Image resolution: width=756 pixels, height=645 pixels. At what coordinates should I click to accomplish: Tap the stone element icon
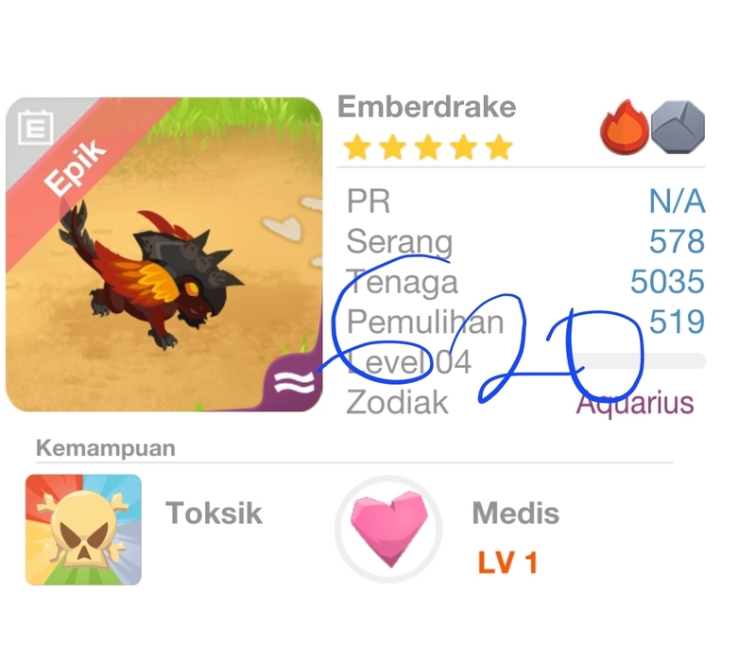coord(678,128)
